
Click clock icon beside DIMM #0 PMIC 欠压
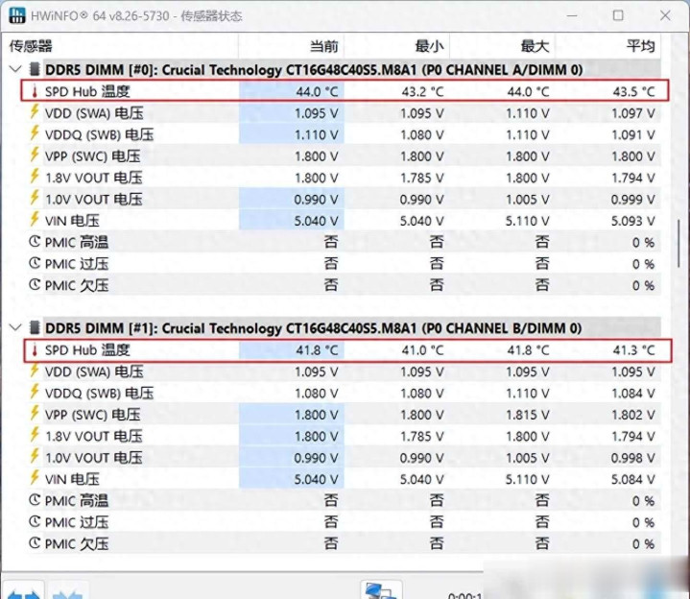click(x=35, y=285)
